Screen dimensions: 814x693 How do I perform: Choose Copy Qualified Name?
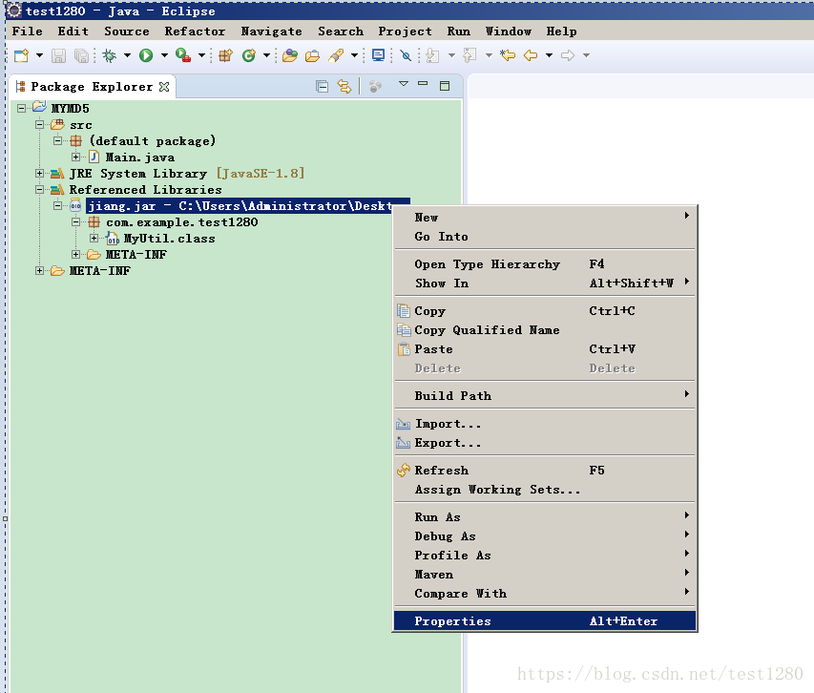545,330
